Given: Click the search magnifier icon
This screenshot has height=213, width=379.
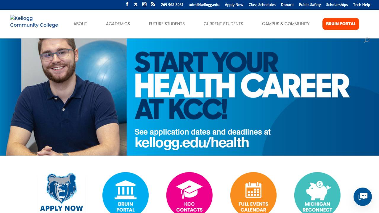Looking at the screenshot, I should coord(367,40).
